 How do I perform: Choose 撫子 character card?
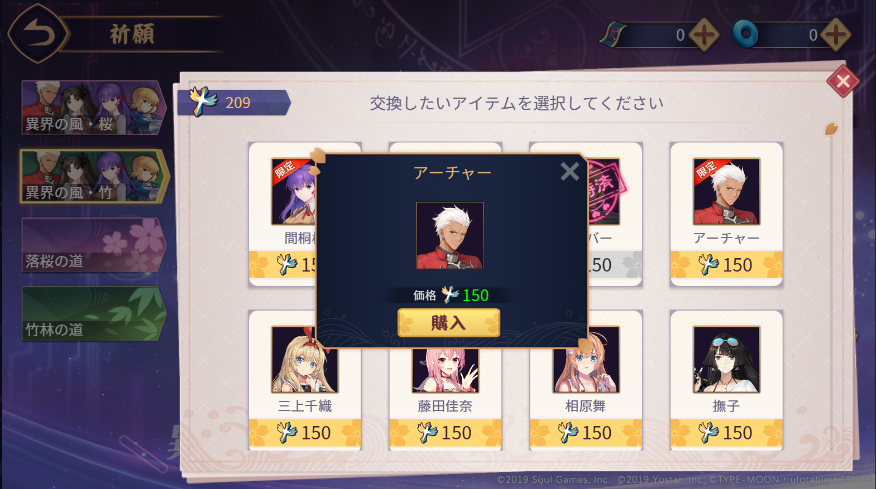click(x=726, y=380)
